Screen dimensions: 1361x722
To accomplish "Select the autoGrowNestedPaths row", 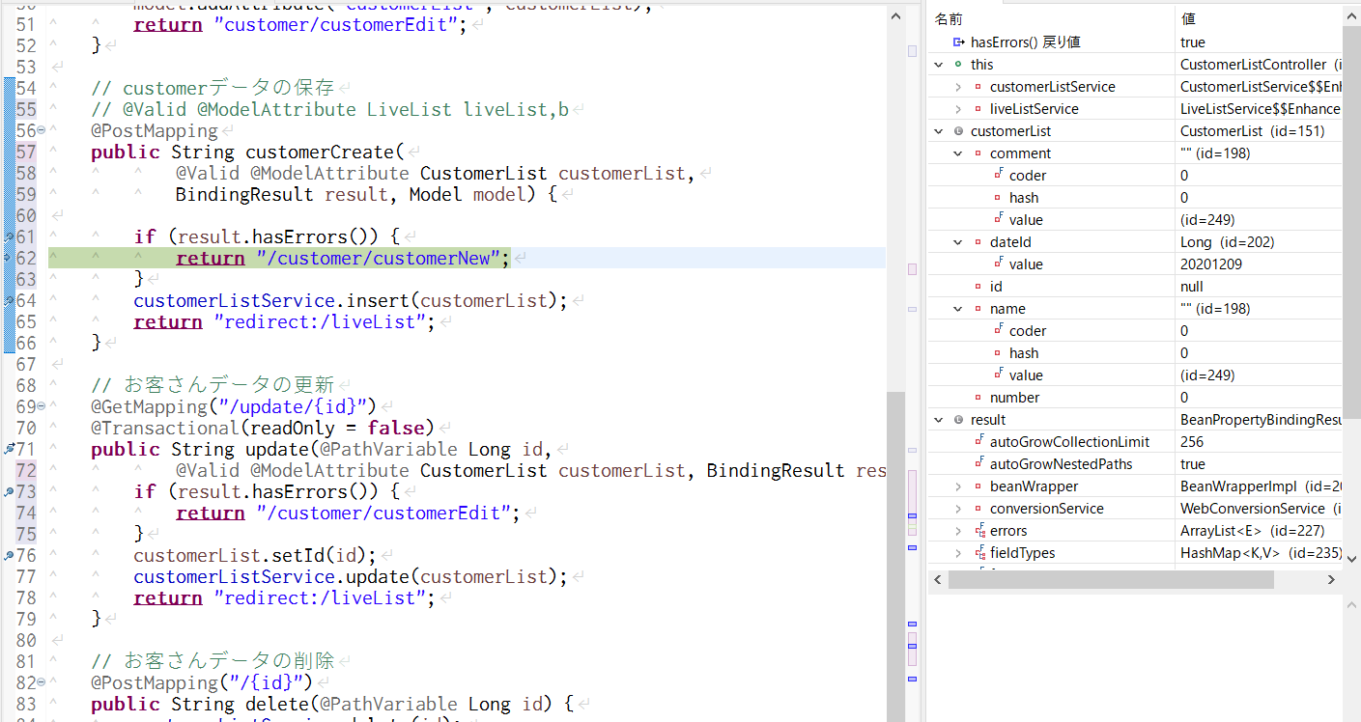I will [x=1134, y=464].
